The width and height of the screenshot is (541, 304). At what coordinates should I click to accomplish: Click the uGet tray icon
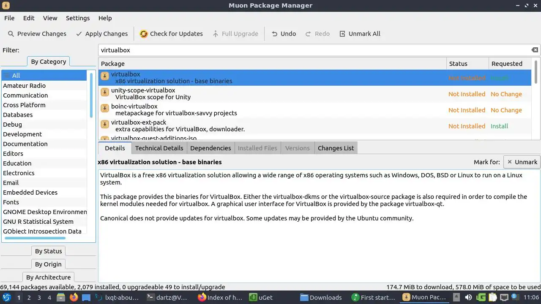click(481, 297)
